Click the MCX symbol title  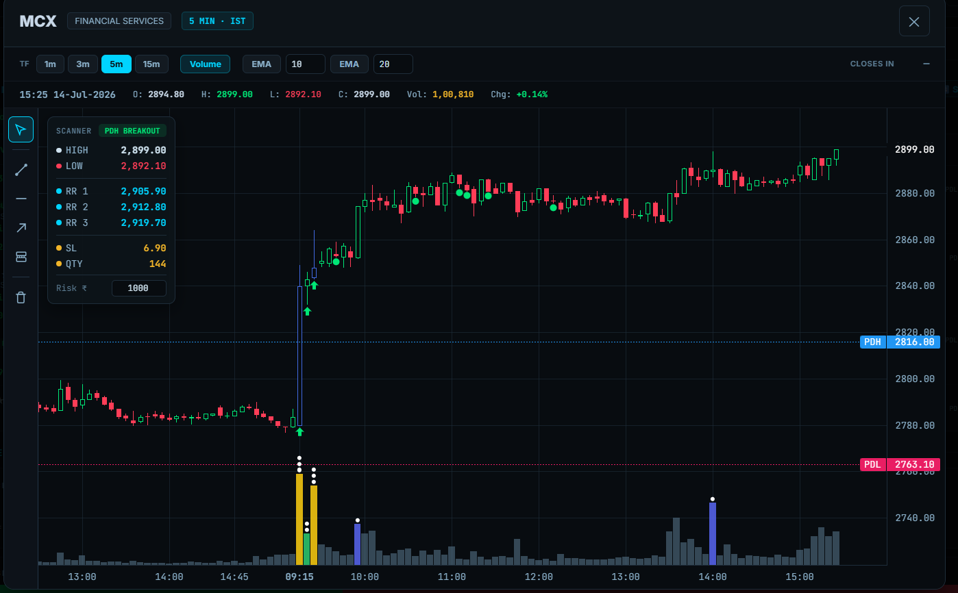point(38,21)
